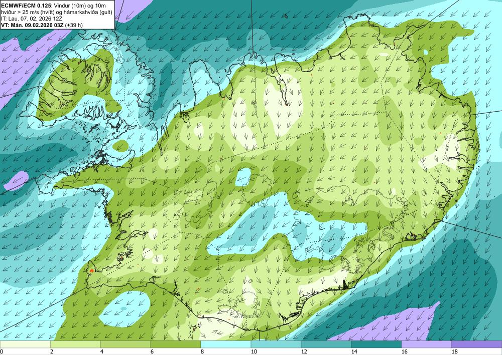Click the 0–2 m/s pale cream legend swatch
The height and width of the screenshot is (355, 502).
25,344
